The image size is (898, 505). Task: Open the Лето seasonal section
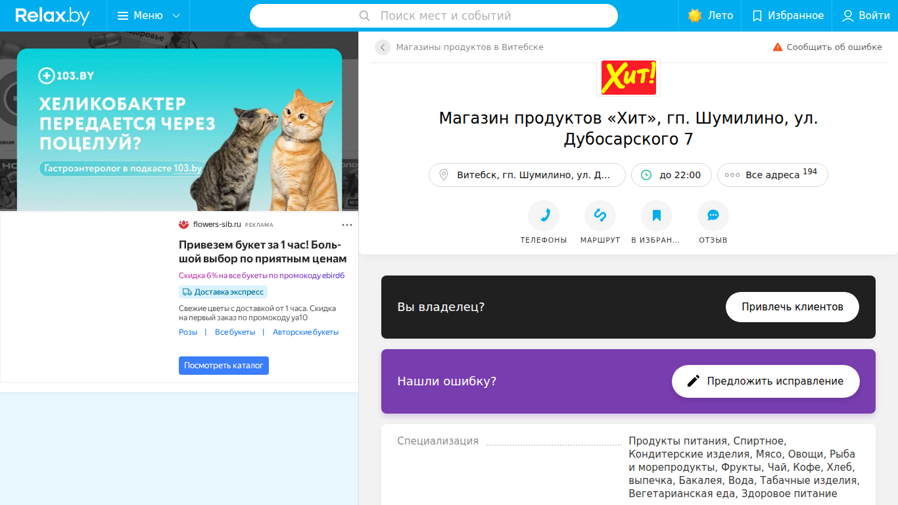tap(710, 16)
